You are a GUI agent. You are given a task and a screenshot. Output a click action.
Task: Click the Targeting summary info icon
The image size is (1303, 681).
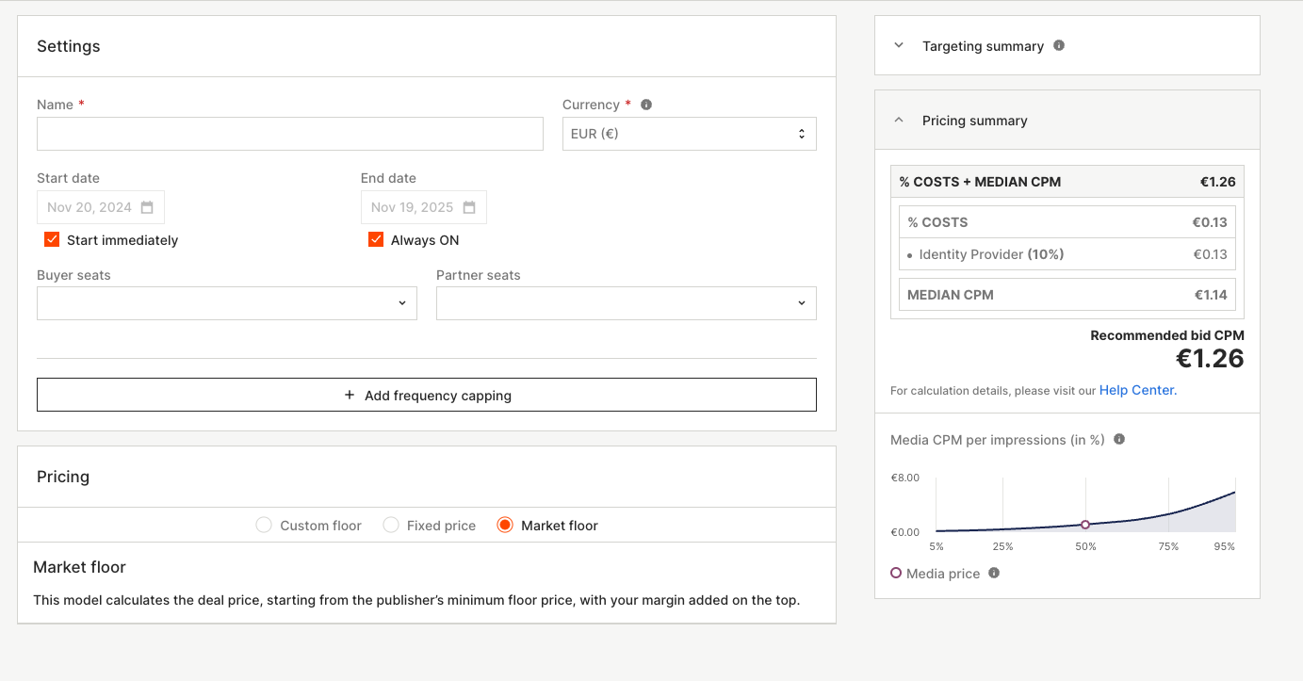(1059, 45)
